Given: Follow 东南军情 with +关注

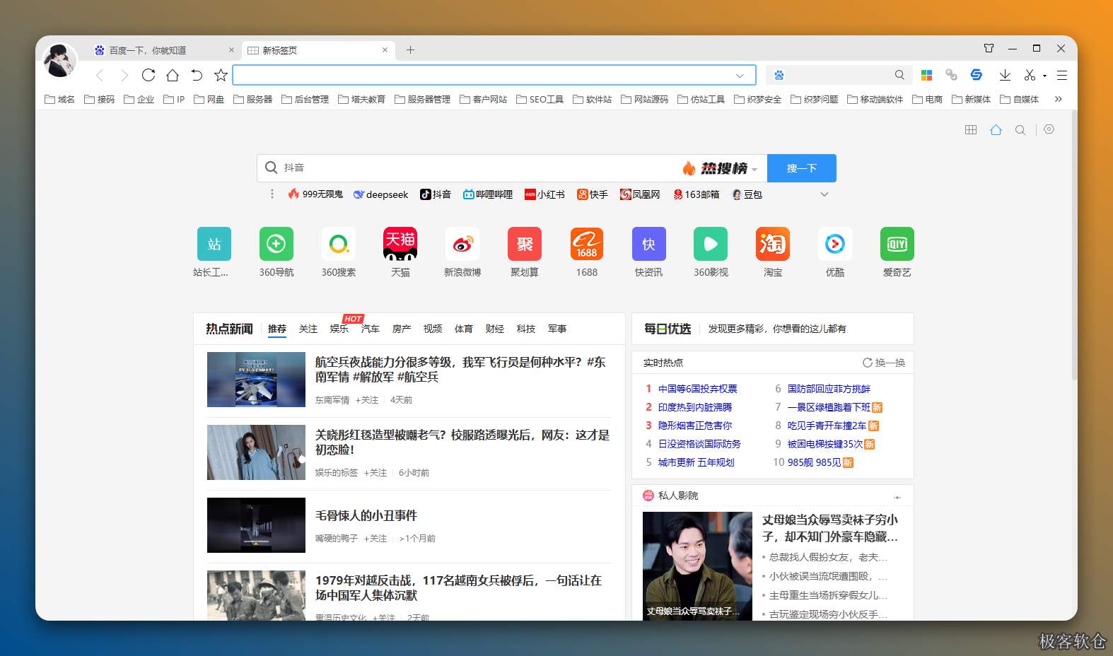Looking at the screenshot, I should [x=367, y=400].
